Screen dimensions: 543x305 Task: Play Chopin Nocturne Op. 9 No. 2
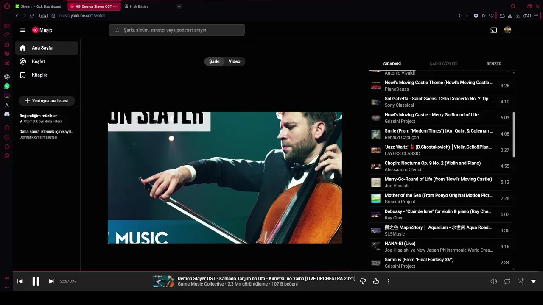coord(440,166)
